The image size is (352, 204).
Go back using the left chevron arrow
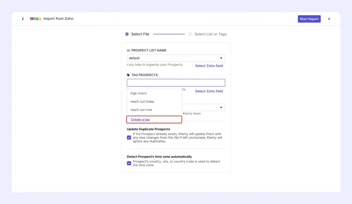coord(23,19)
